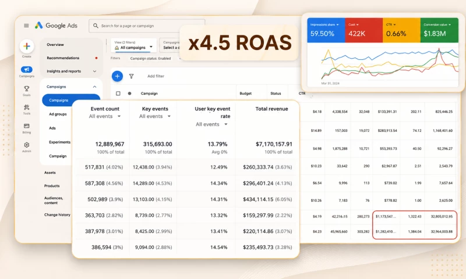Click the Add filter text

click(156, 76)
